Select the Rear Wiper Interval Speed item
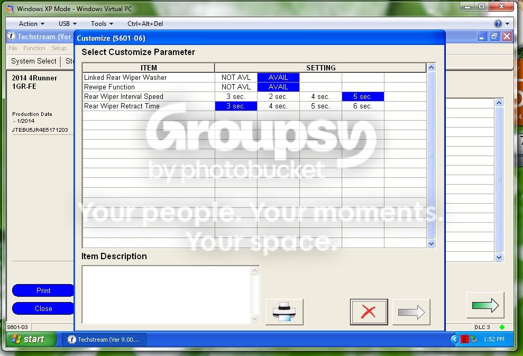This screenshot has height=356, width=523. coord(149,96)
